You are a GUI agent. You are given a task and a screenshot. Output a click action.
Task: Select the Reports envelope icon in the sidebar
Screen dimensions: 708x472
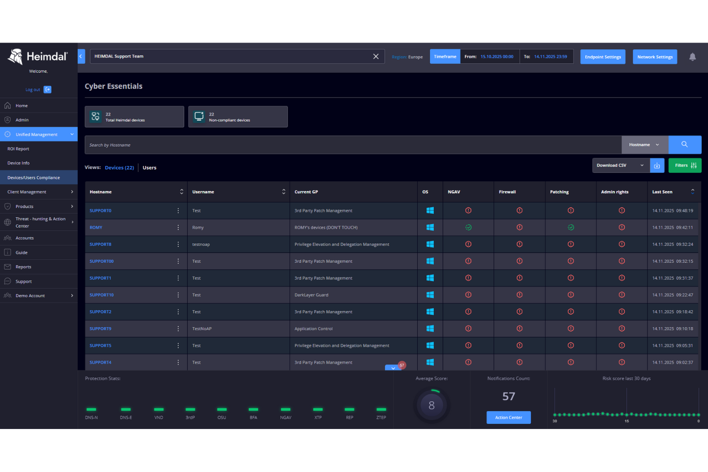[8, 267]
